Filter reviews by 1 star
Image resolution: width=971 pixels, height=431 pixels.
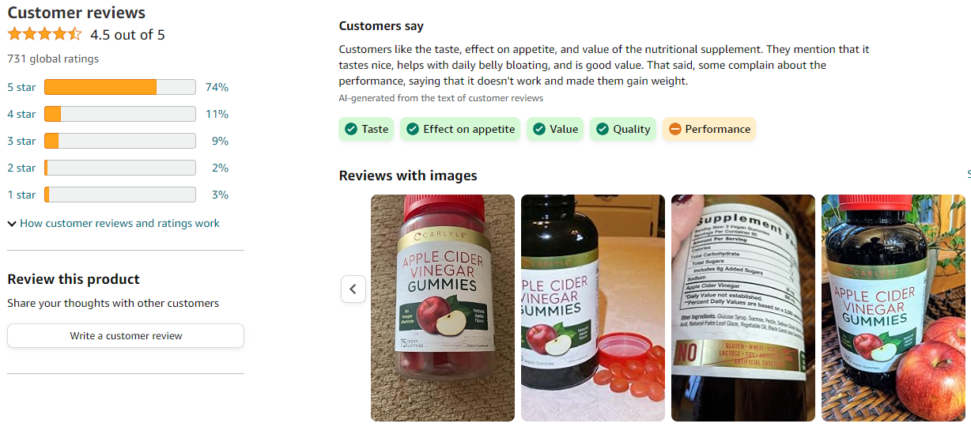(x=119, y=195)
